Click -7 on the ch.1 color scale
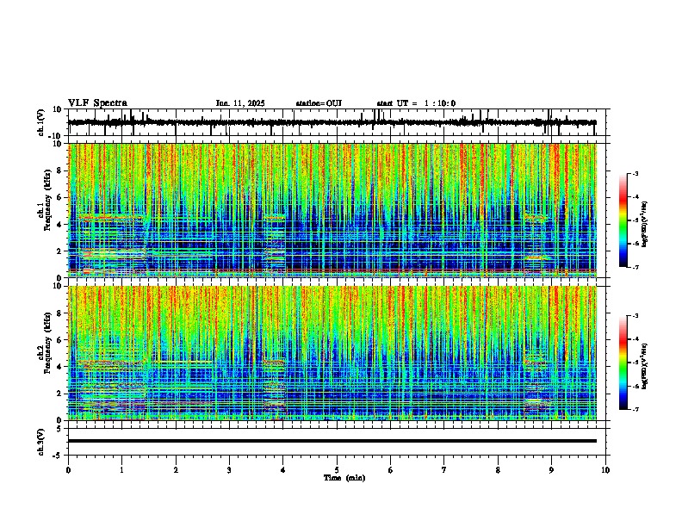Screen dimensions: 682x527 tap(635, 267)
